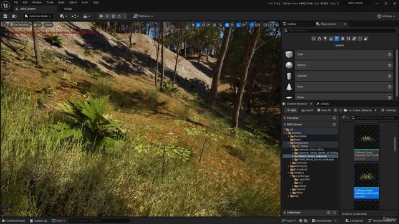Switch to the Content Browser tab
The height and width of the screenshot is (224, 399).
[297, 104]
